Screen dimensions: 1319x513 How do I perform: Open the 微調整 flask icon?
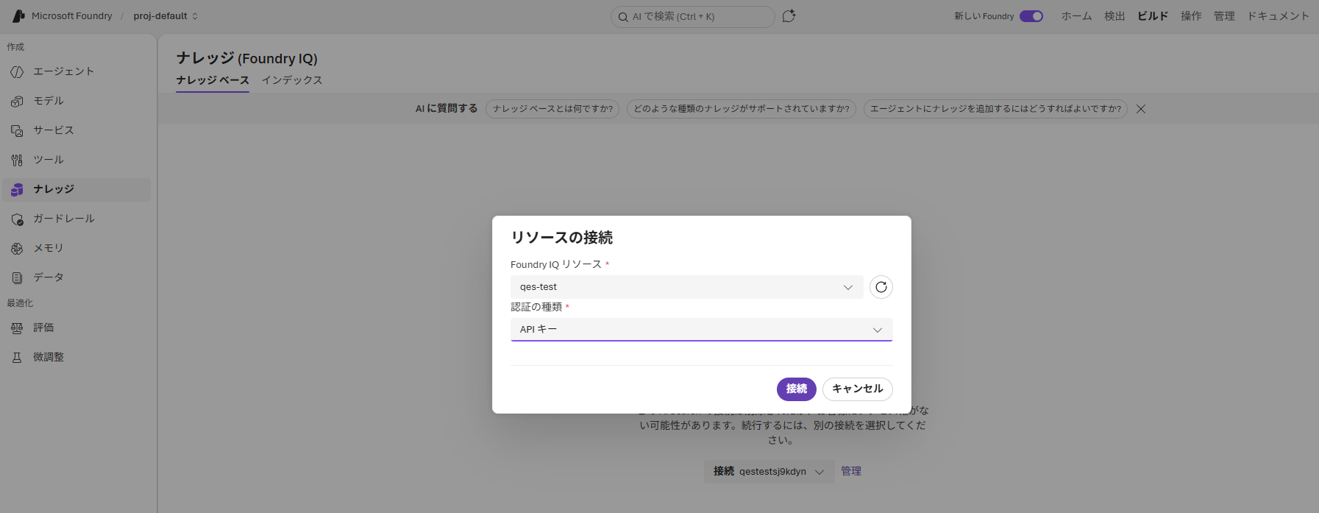tap(17, 357)
